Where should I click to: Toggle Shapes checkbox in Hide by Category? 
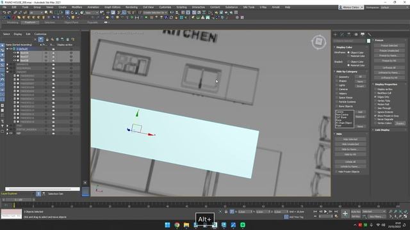(x=336, y=81)
